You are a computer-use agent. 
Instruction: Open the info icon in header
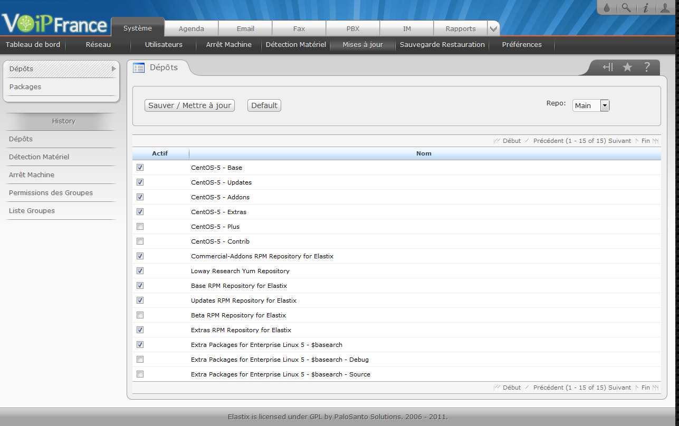click(645, 8)
